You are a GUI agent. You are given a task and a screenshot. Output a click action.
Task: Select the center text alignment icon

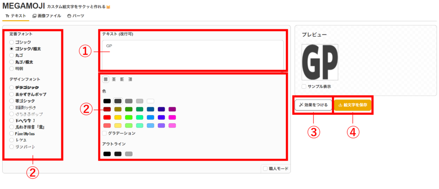click(x=114, y=79)
